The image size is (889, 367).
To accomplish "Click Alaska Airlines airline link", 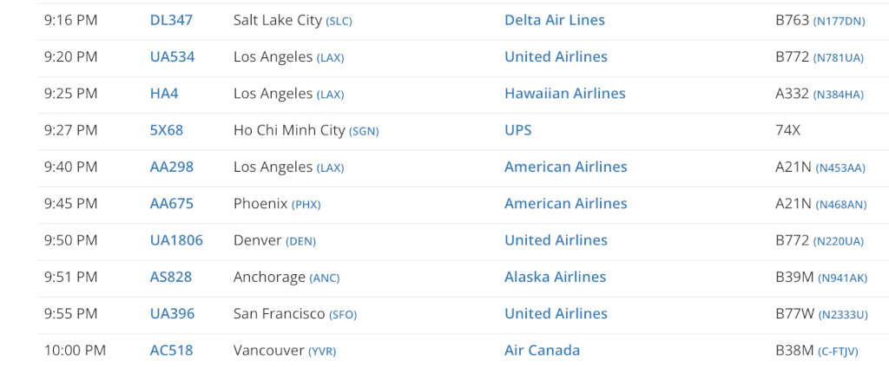I will pyautogui.click(x=555, y=278).
